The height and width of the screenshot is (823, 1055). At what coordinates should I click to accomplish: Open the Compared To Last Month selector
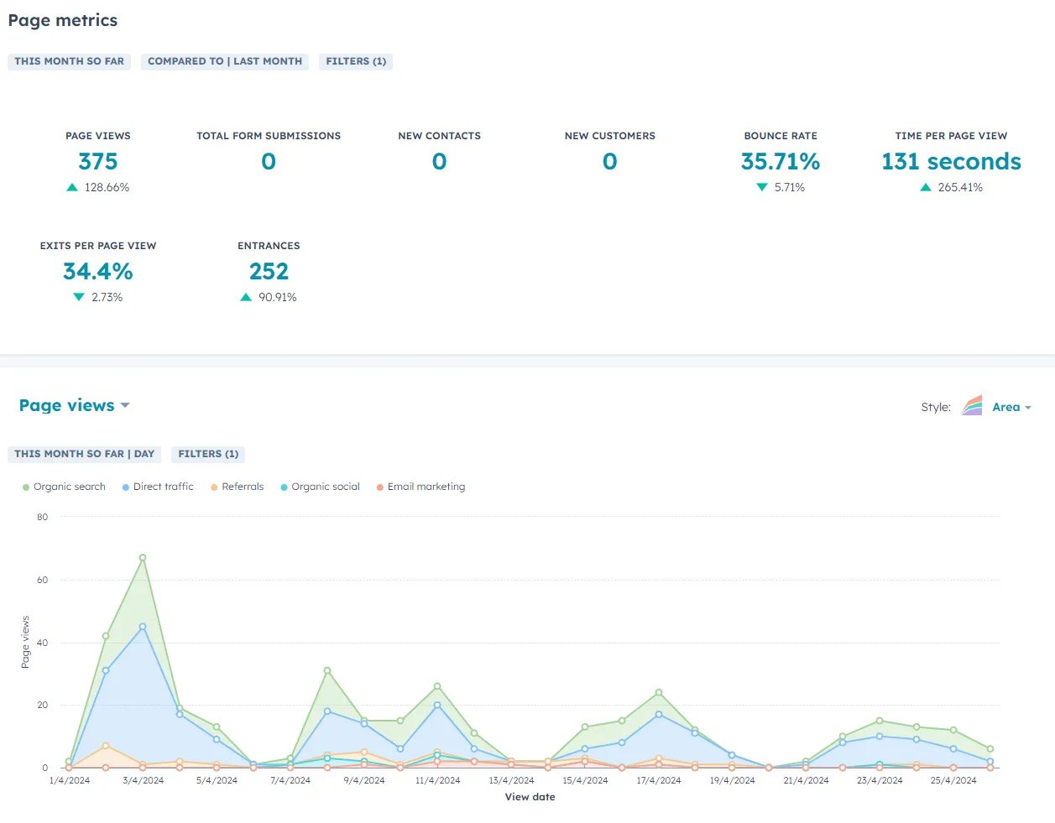[225, 61]
